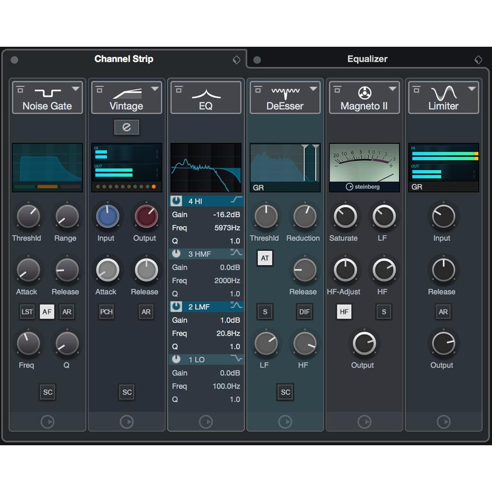Power off the 4 HI EQ band

175,201
